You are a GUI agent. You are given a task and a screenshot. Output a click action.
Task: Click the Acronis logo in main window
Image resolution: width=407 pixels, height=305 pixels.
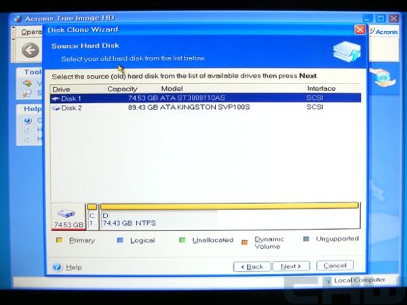pyautogui.click(x=383, y=32)
